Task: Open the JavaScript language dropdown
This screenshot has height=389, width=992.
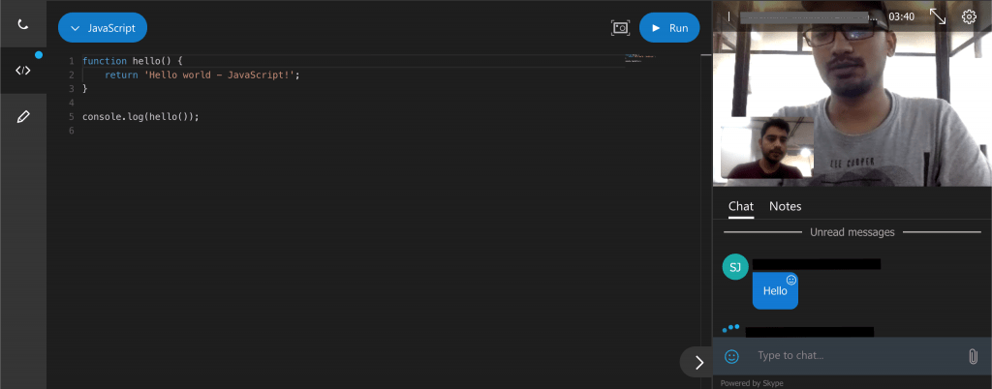Action: point(103,28)
